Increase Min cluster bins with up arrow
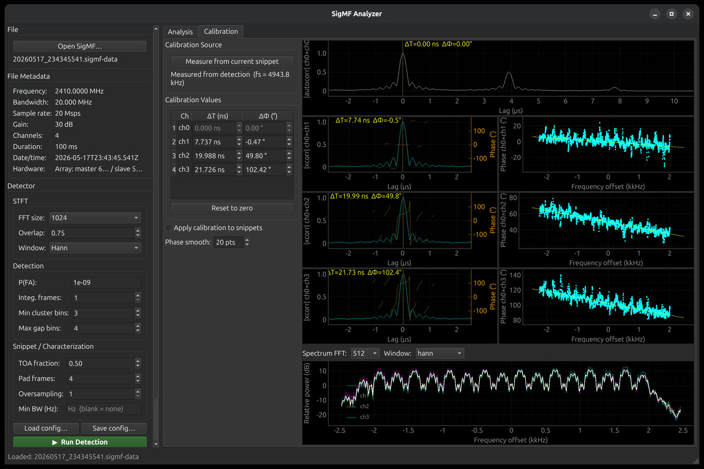The image size is (704, 469). 138,310
